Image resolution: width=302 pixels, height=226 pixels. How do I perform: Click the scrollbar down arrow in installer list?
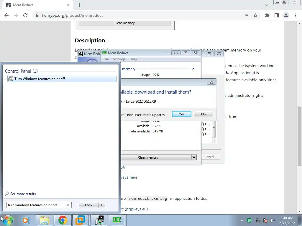pyautogui.click(x=214, y=140)
